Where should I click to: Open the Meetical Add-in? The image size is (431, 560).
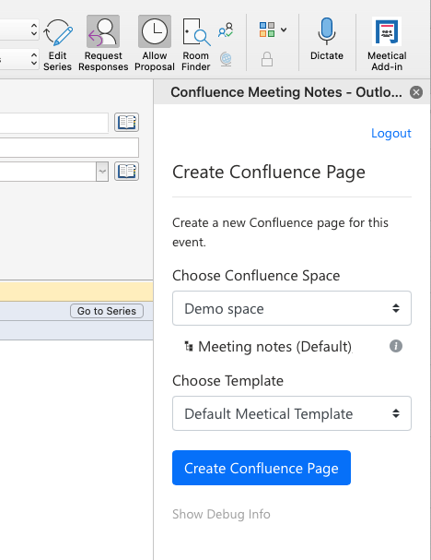[387, 44]
